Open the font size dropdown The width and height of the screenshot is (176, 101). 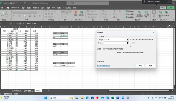click(36, 12)
